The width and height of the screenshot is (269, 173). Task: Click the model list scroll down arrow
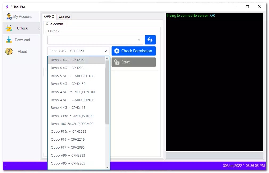107,167
